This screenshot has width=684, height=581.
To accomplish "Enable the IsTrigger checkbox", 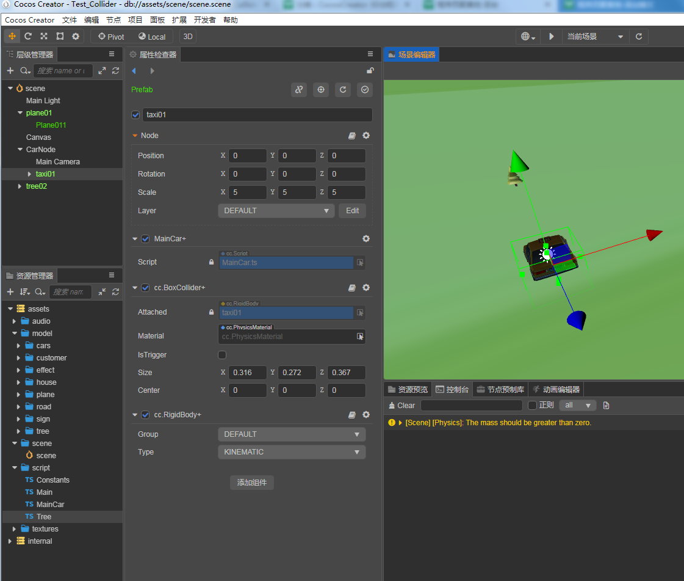I will 222,355.
